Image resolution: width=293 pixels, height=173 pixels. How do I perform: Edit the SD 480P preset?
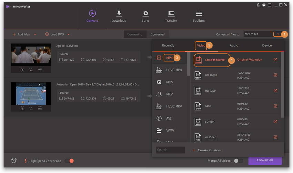(276, 121)
